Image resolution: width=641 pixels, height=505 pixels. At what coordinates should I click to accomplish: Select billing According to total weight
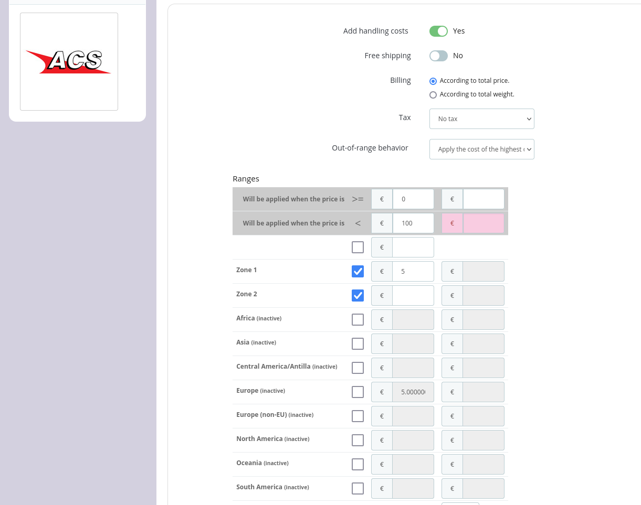(433, 95)
